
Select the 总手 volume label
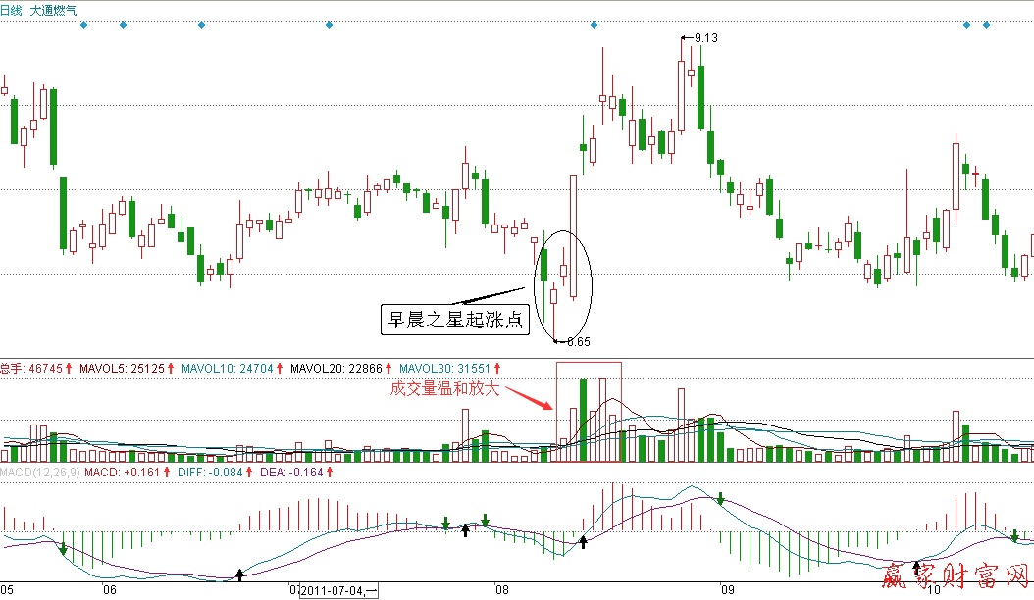(12, 369)
